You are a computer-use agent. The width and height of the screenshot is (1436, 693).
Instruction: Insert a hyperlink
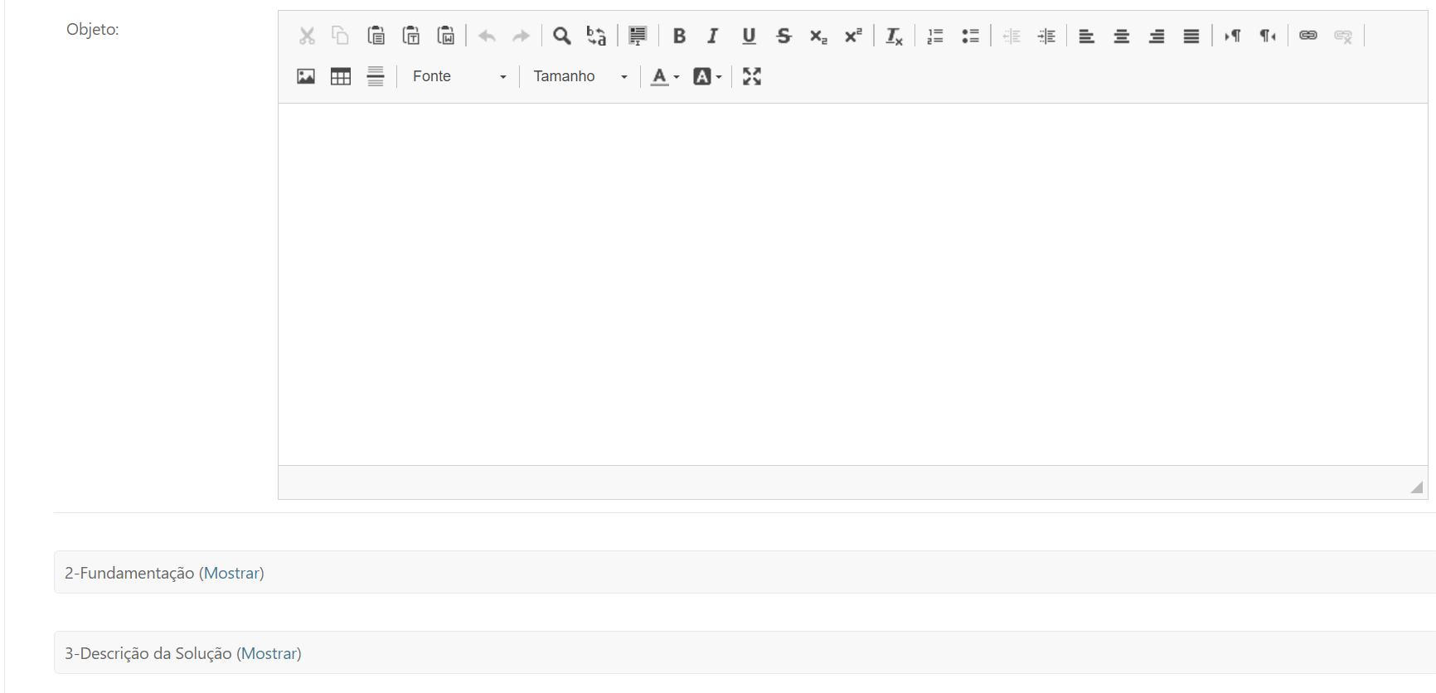coord(1308,36)
